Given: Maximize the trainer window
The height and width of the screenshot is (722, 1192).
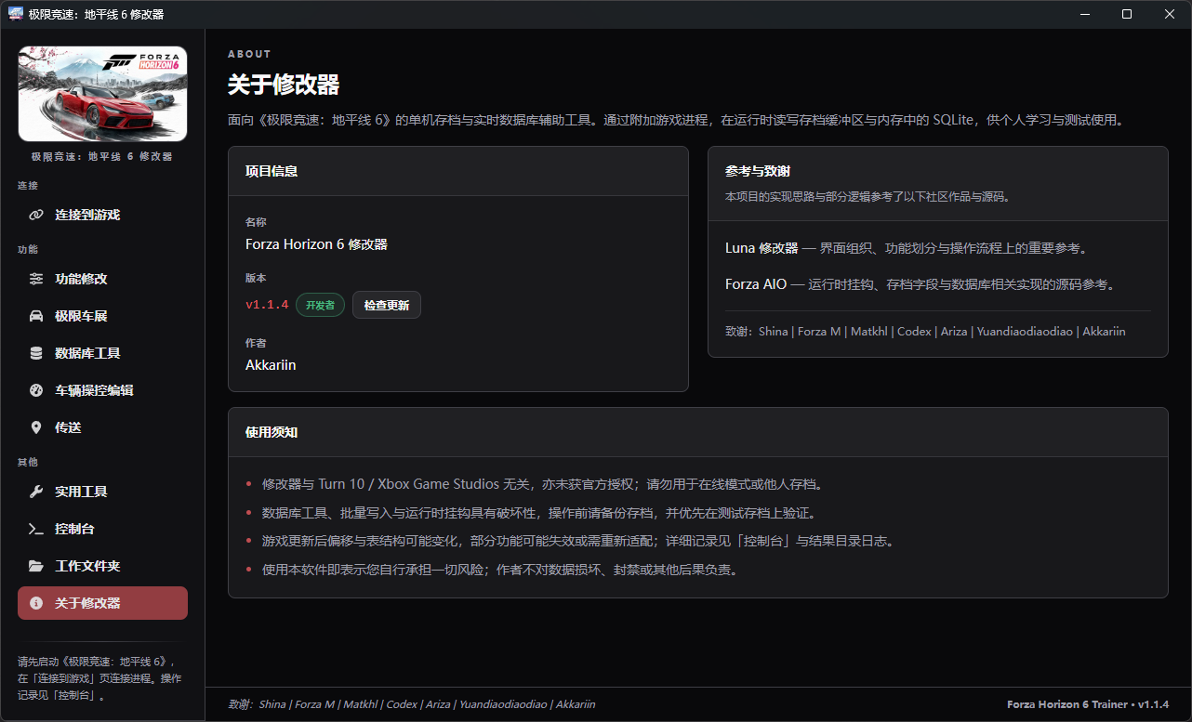Looking at the screenshot, I should click(1127, 14).
